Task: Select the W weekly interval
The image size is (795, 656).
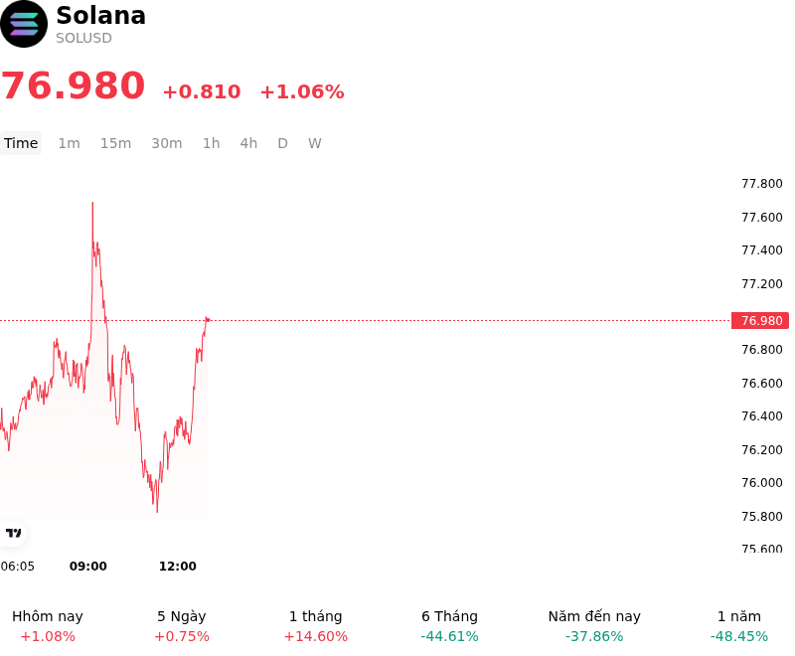Action: pos(314,143)
